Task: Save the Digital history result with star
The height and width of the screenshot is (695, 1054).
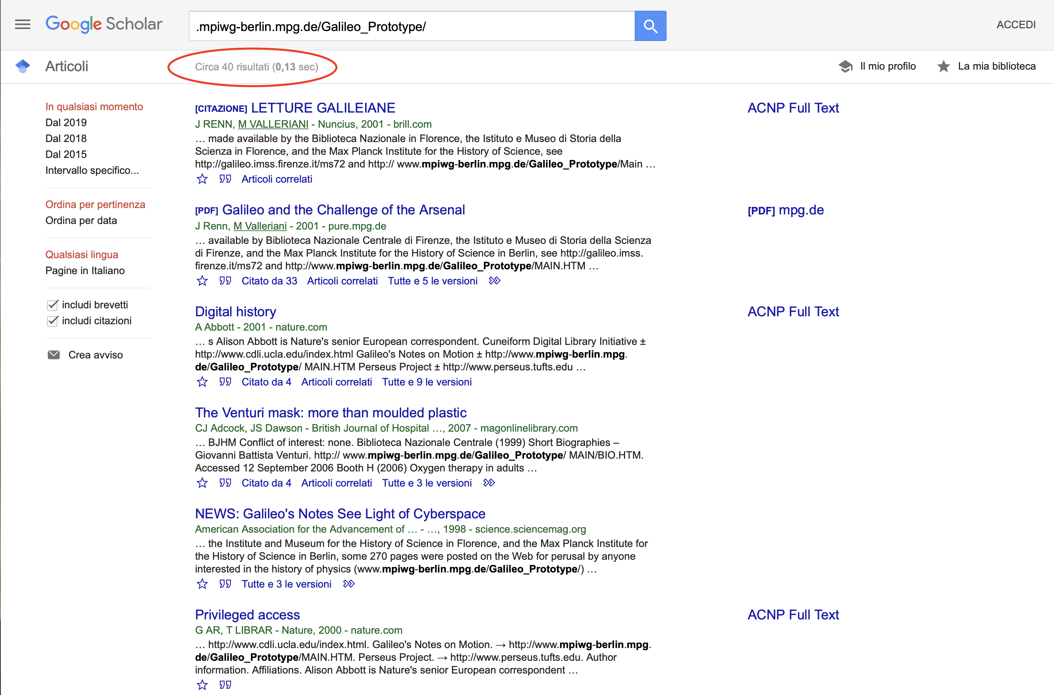Action: pos(202,382)
